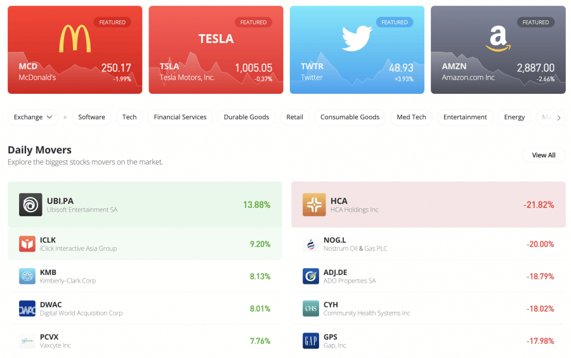Click FEATURED badge on Tesla card
571x358 pixels.
[253, 22]
